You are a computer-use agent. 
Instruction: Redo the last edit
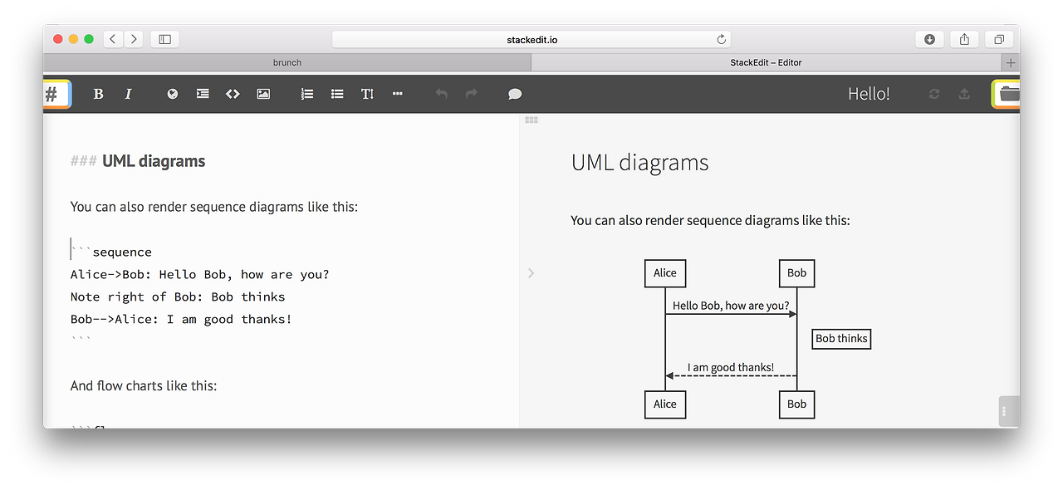[x=472, y=94]
